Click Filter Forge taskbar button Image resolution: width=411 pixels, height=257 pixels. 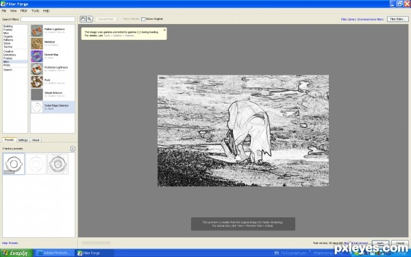(95, 253)
